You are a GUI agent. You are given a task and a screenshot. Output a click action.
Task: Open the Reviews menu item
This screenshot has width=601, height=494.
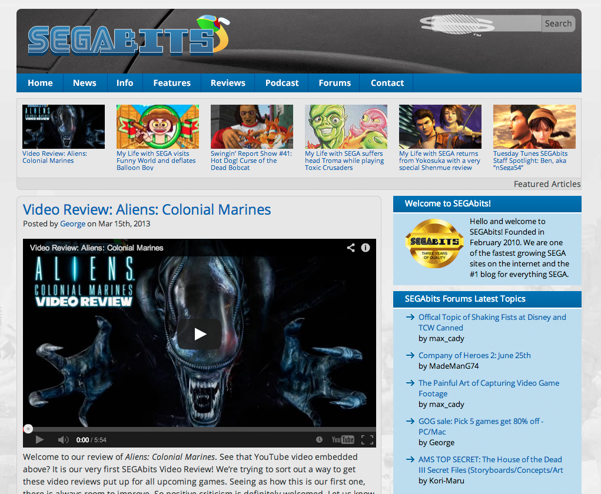(228, 83)
